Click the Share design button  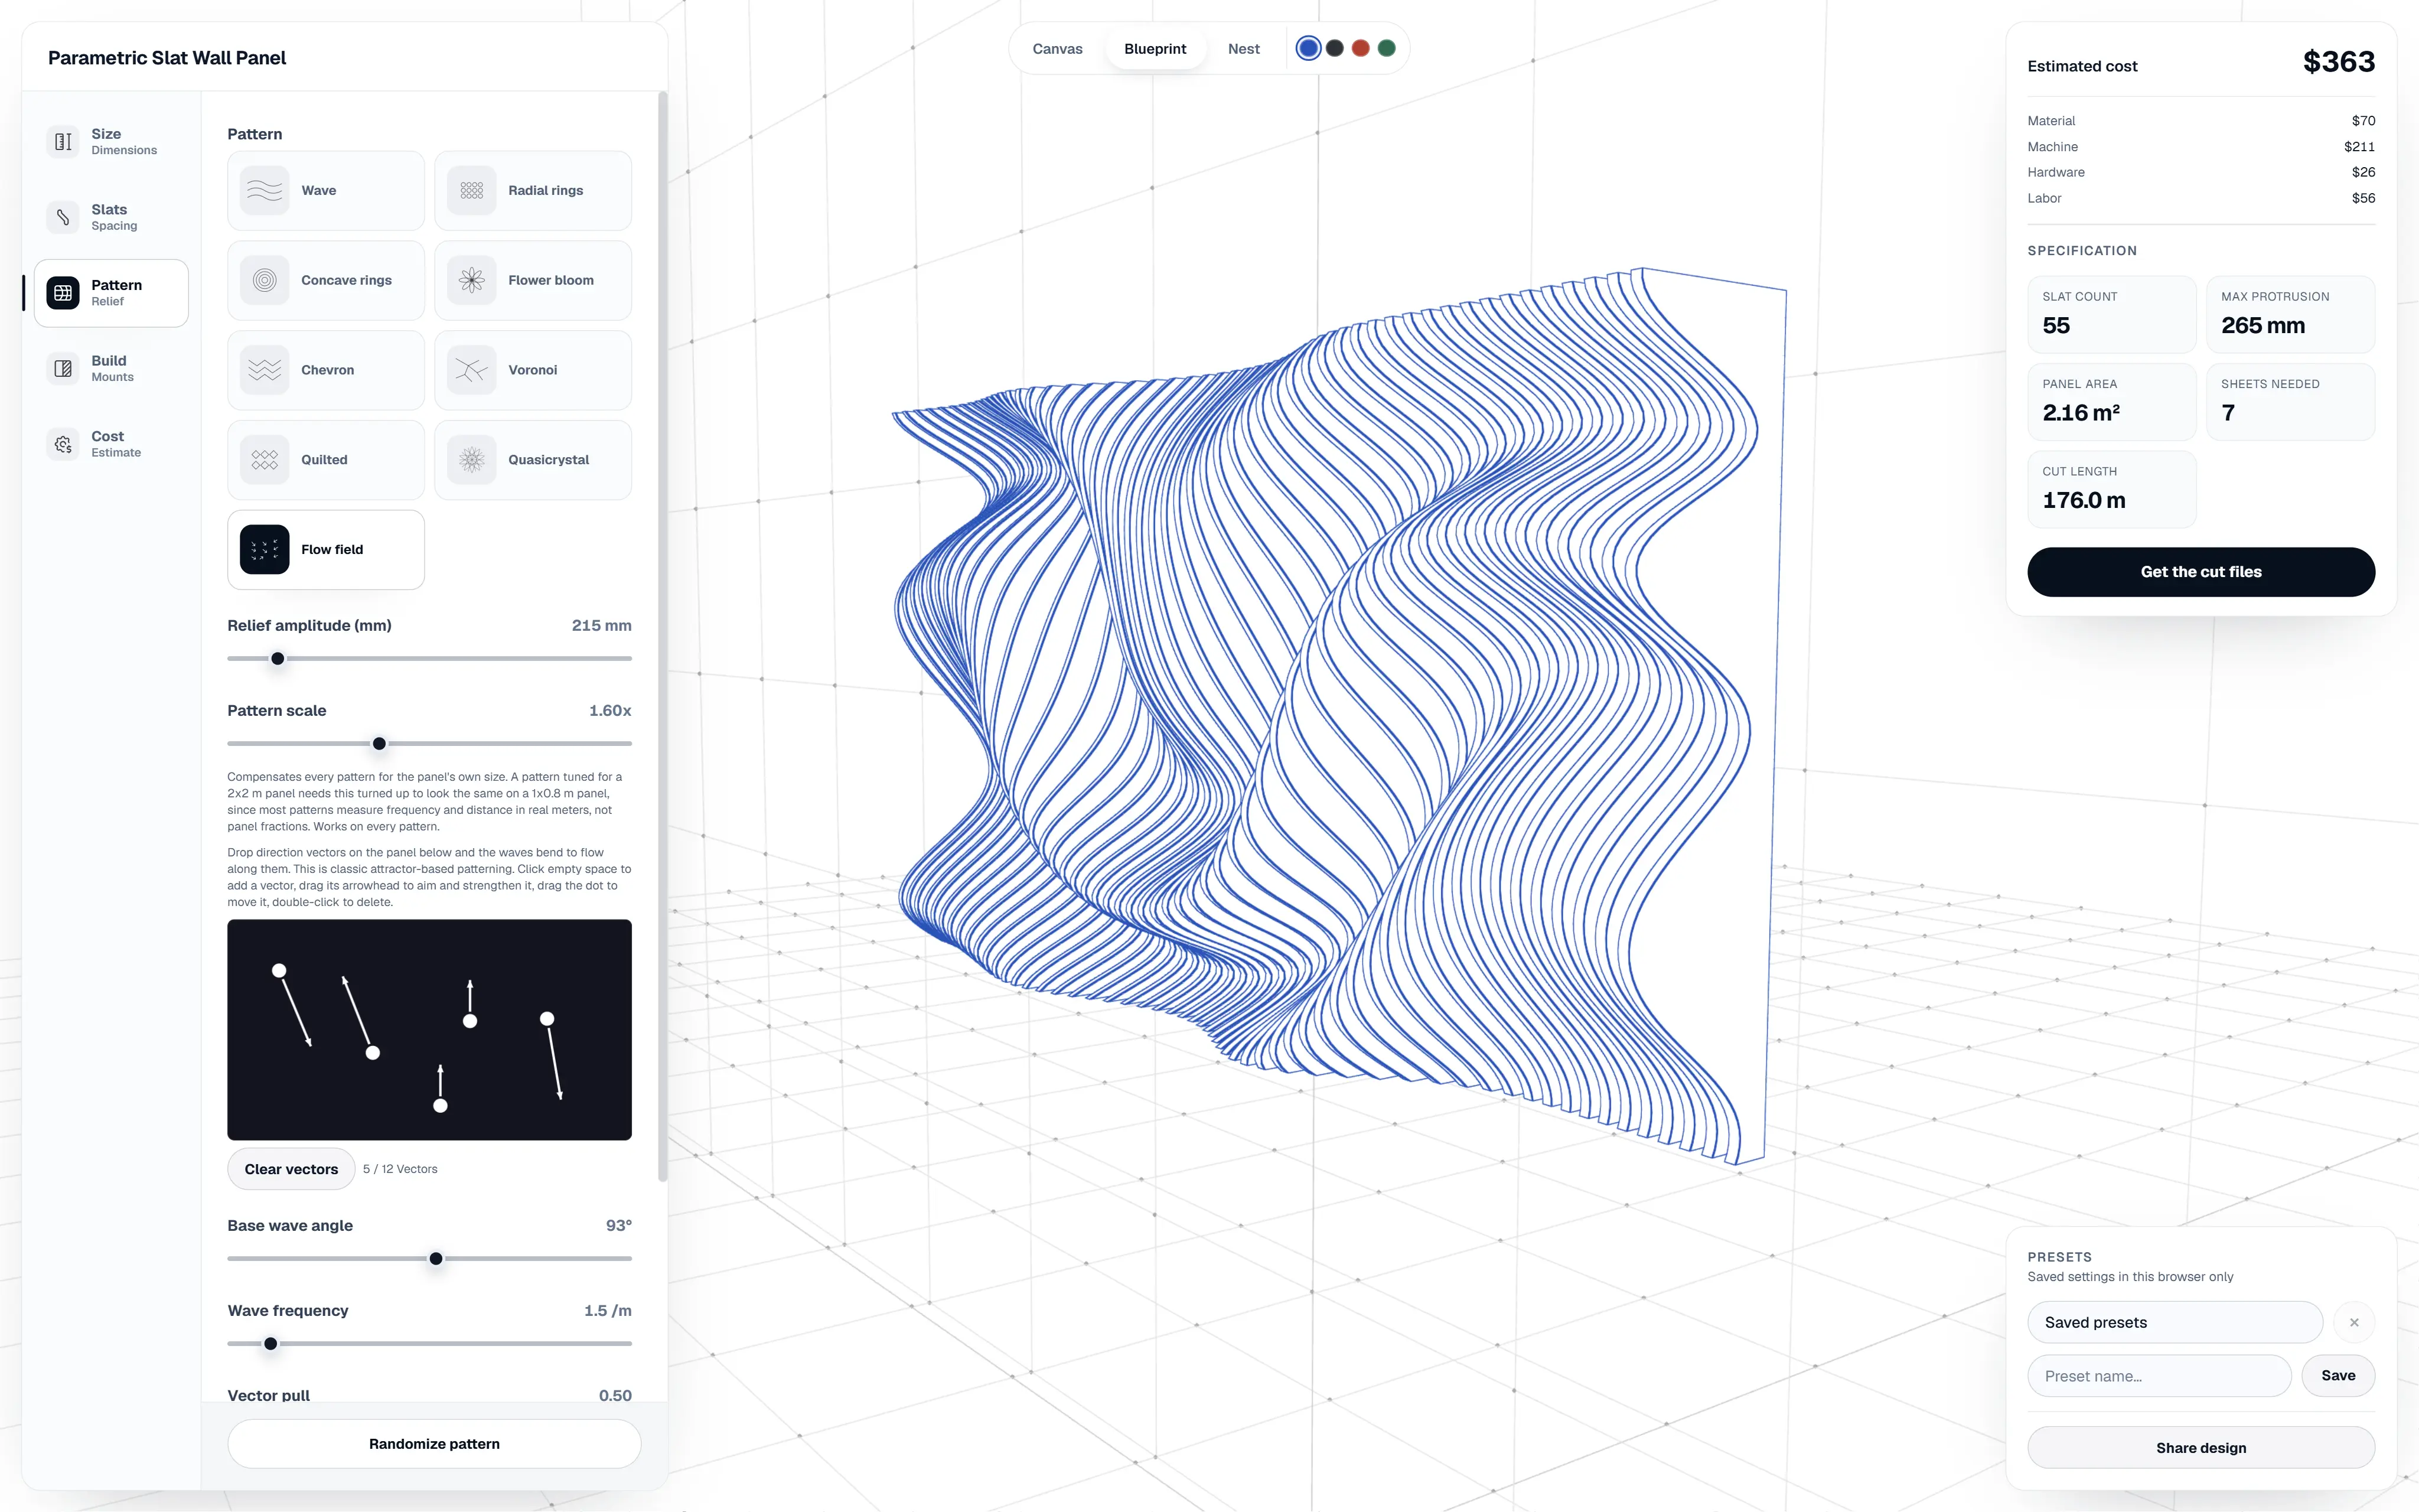click(2201, 1448)
